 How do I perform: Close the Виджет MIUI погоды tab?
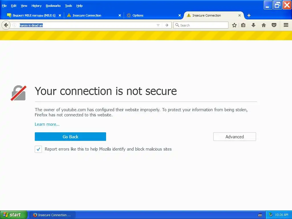[x=60, y=15]
